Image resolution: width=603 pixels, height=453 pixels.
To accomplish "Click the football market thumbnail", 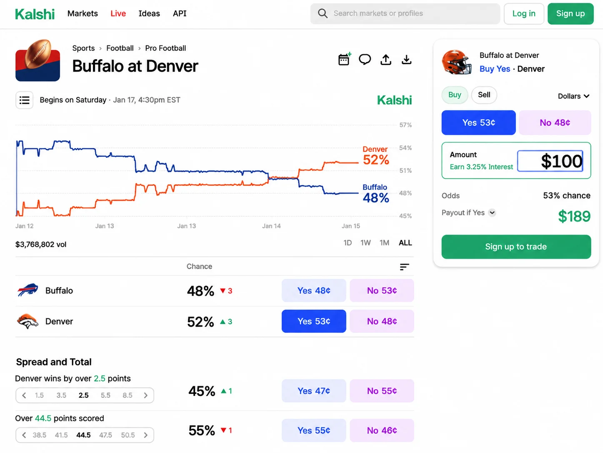I will (x=38, y=60).
